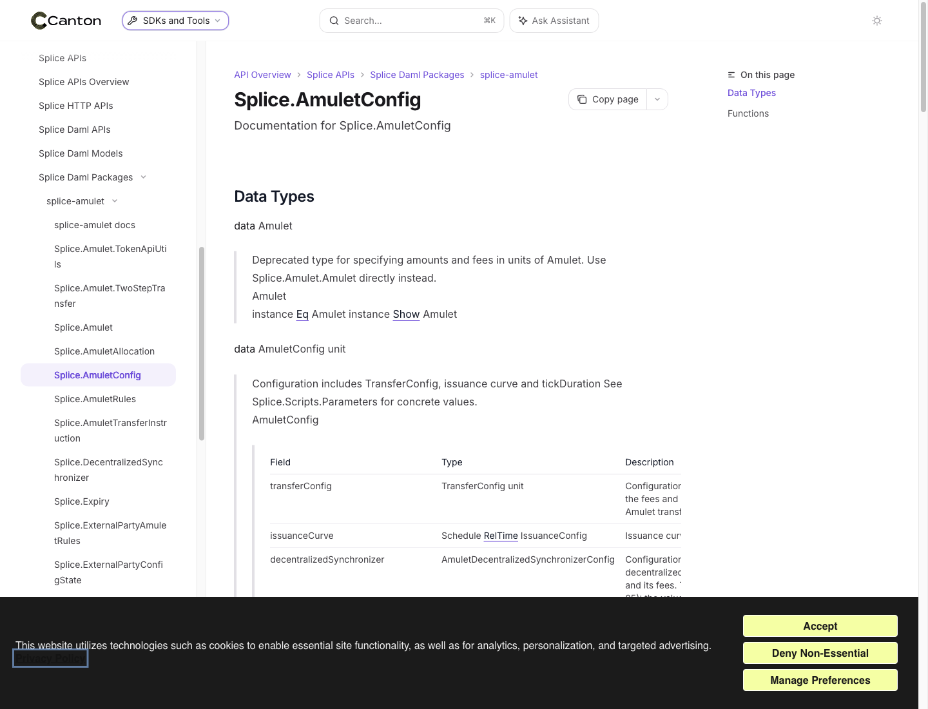Open the SDKs and Tools dropdown
The image size is (928, 709).
pos(175,21)
